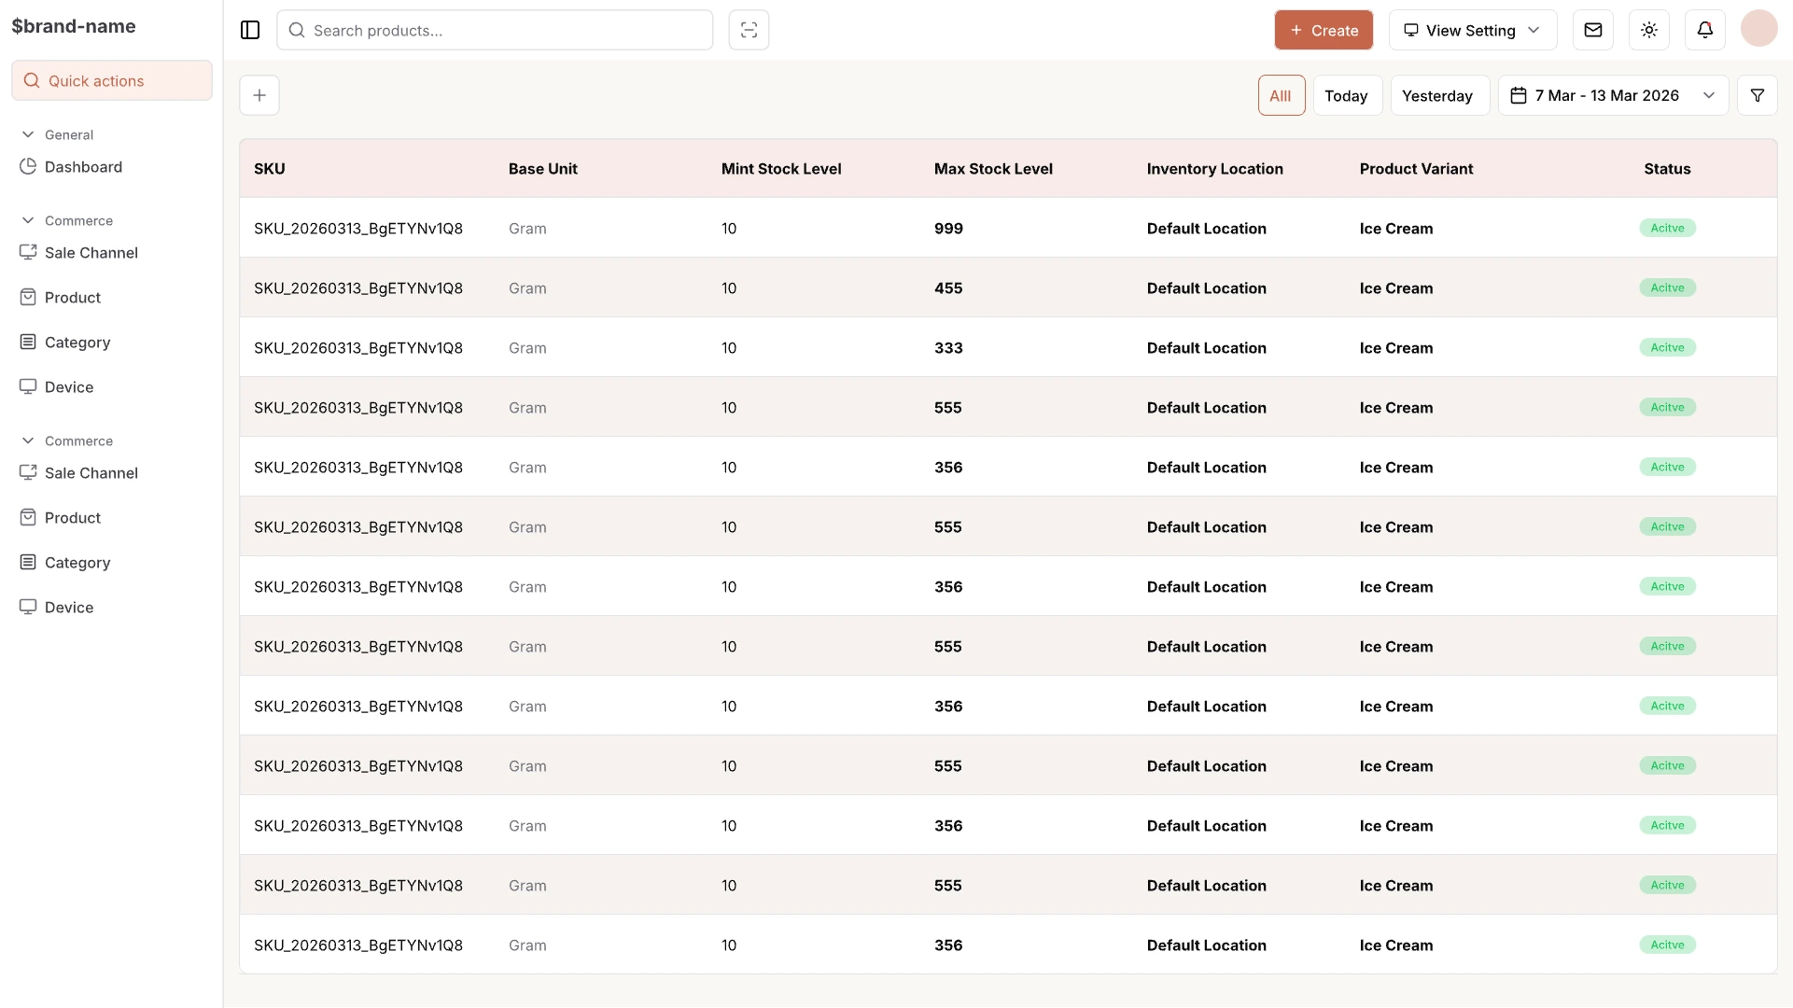Open the date range picker dropdown
Image resolution: width=1793 pixels, height=1008 pixels.
click(1612, 94)
